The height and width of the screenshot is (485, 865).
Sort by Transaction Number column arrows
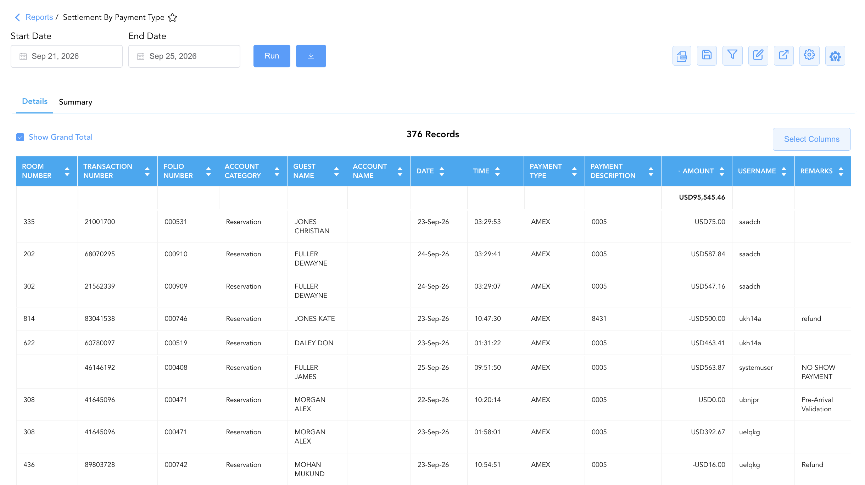147,172
